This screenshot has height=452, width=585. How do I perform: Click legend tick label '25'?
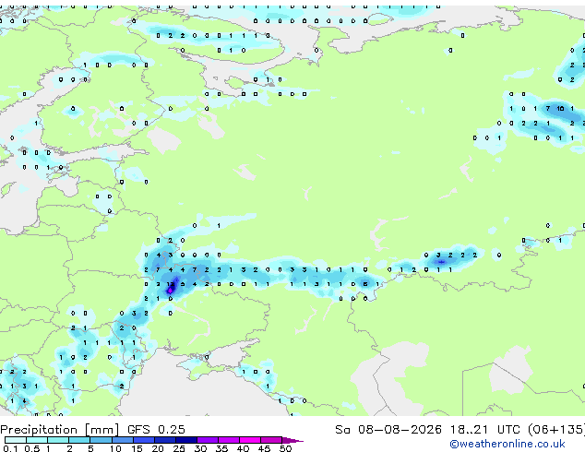coord(179,448)
